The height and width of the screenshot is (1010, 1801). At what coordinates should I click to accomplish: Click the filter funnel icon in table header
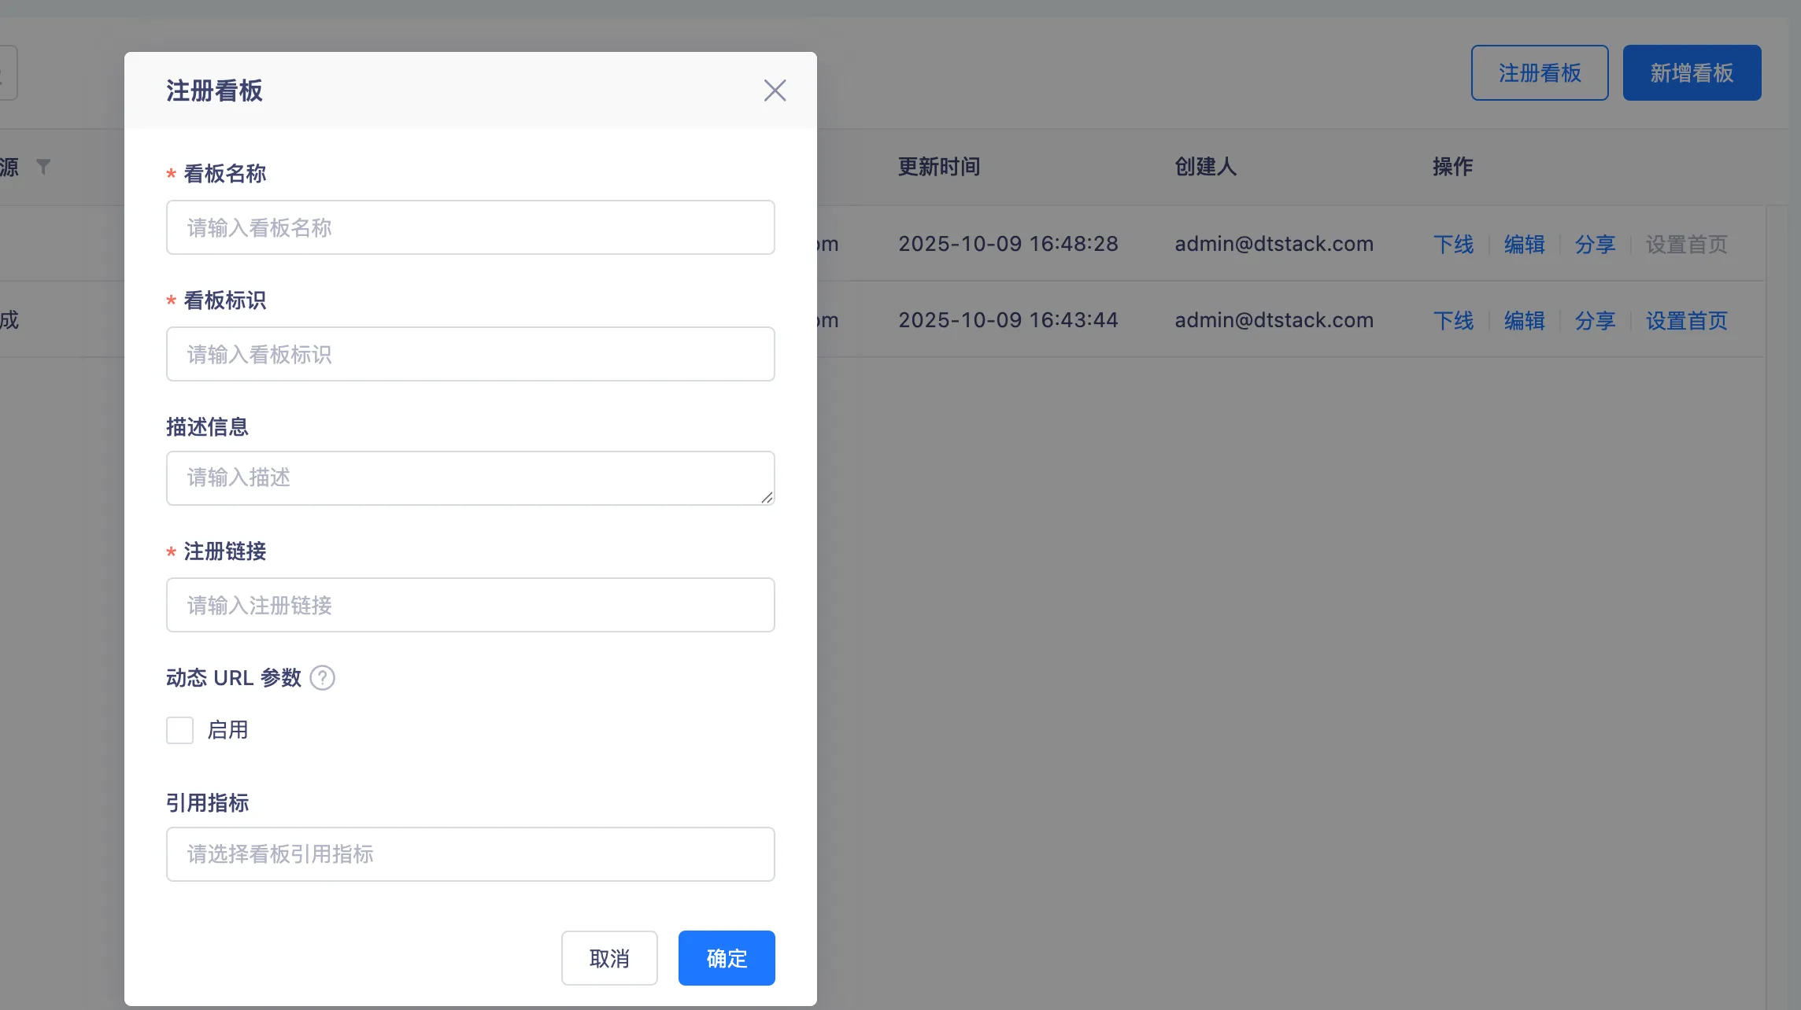point(43,166)
